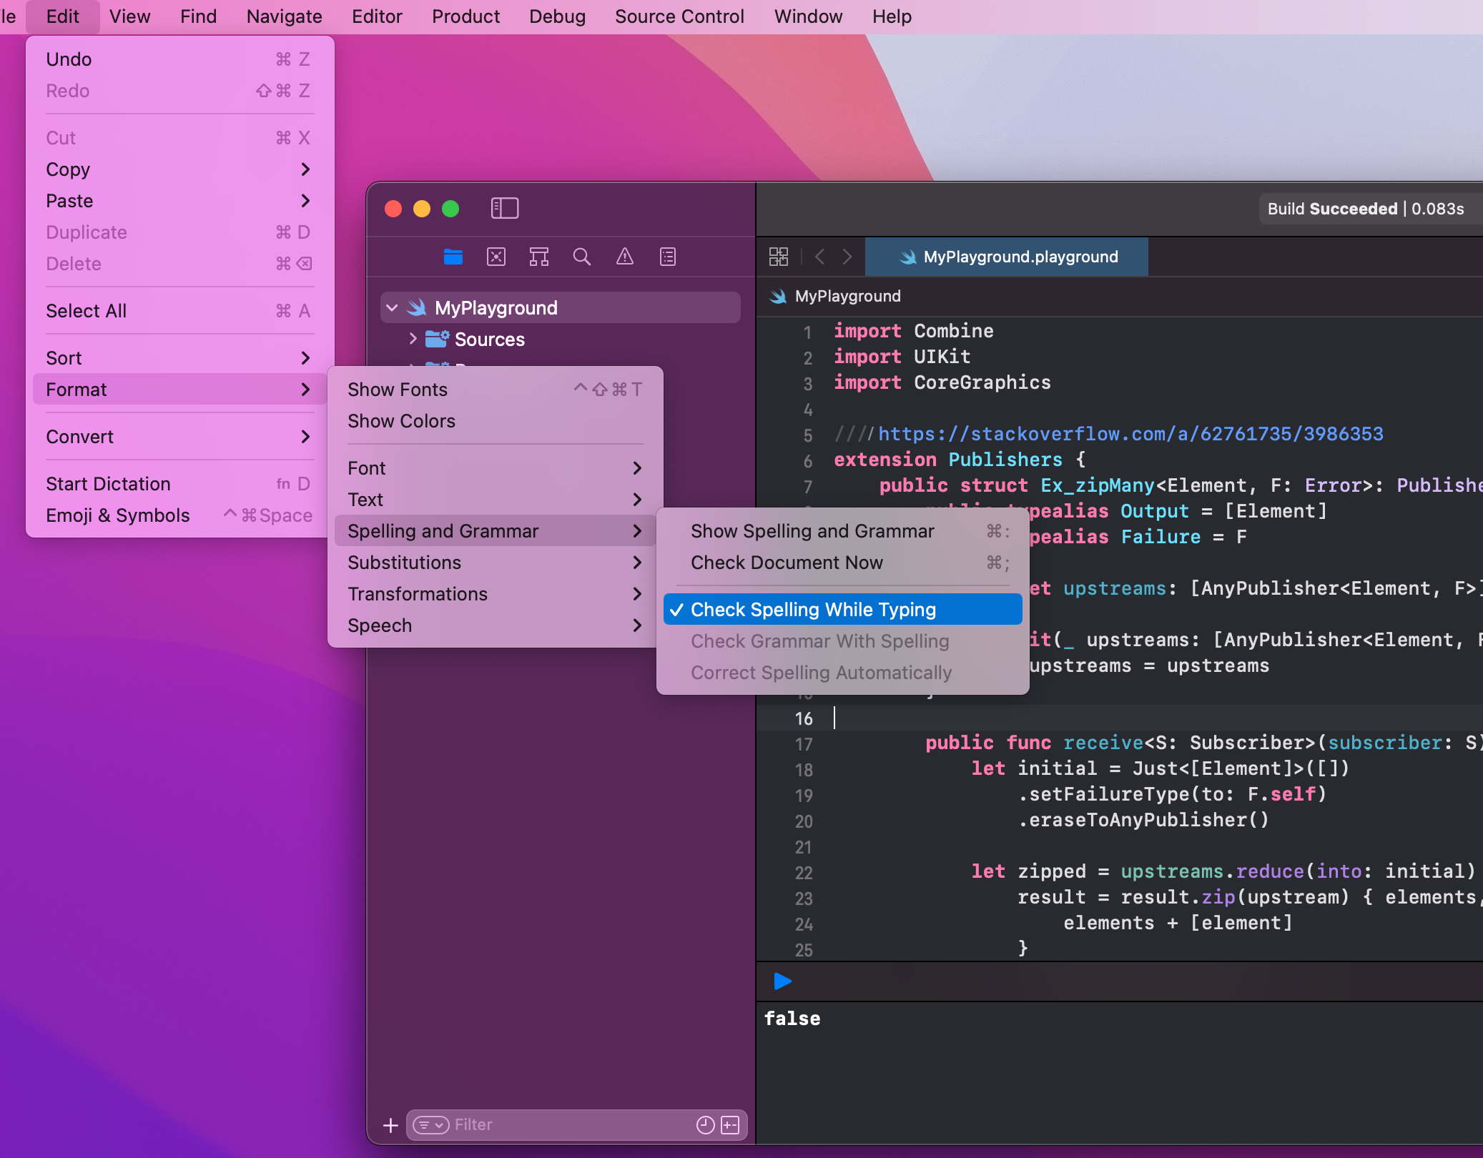Open the Source Control menu
This screenshot has height=1158, width=1483.
pyautogui.click(x=679, y=16)
